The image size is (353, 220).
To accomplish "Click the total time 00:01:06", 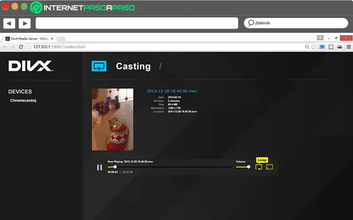I will 128,172.
